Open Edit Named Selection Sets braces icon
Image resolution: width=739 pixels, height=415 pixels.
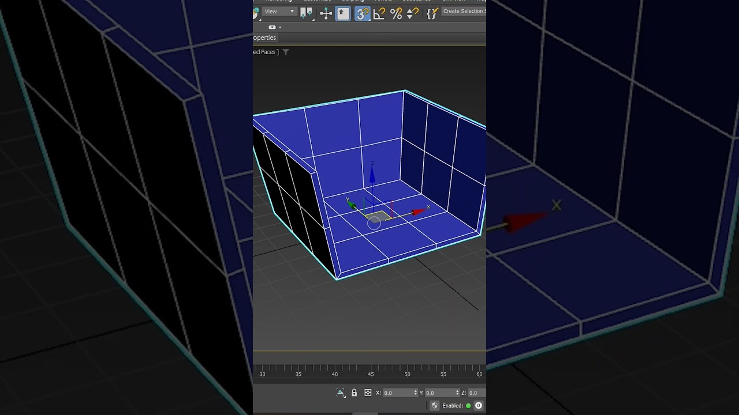click(432, 13)
